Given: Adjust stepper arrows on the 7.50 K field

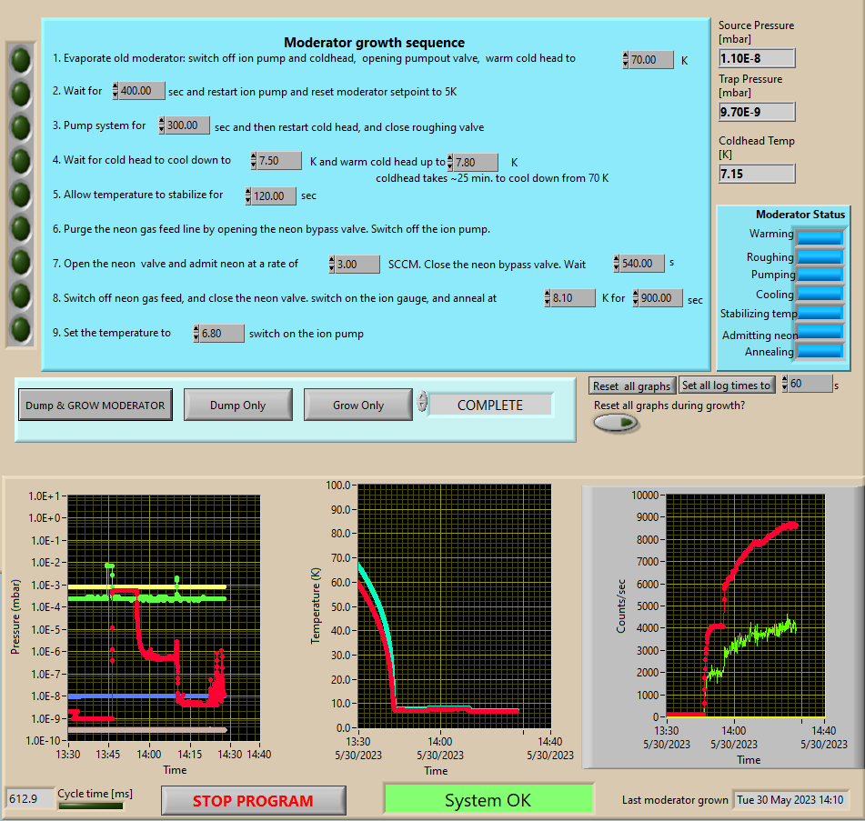Looking at the screenshot, I should (254, 160).
